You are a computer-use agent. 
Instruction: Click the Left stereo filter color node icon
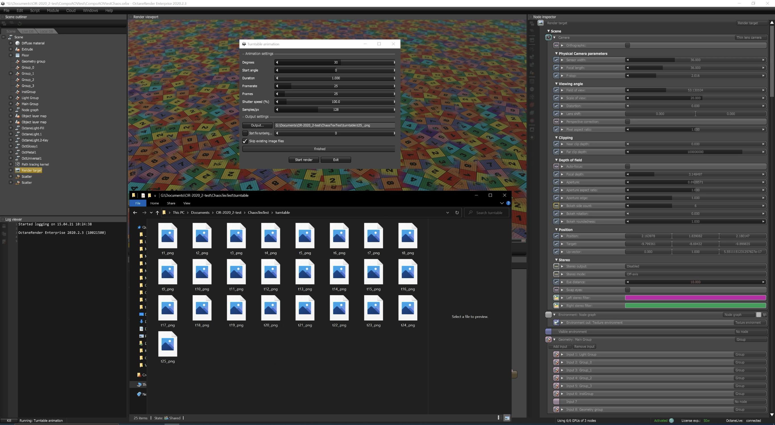click(556, 298)
